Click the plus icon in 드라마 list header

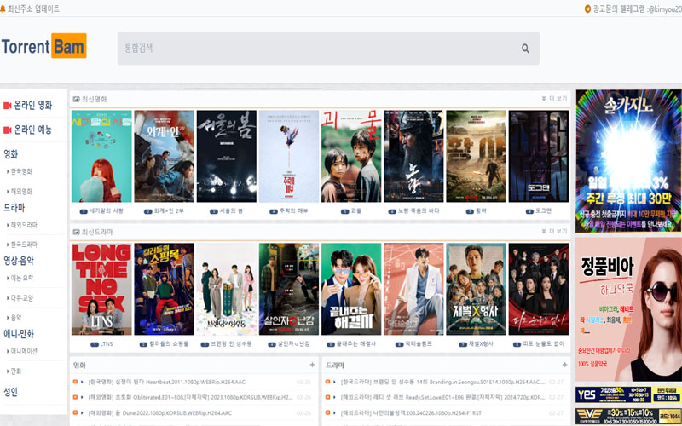(564, 365)
